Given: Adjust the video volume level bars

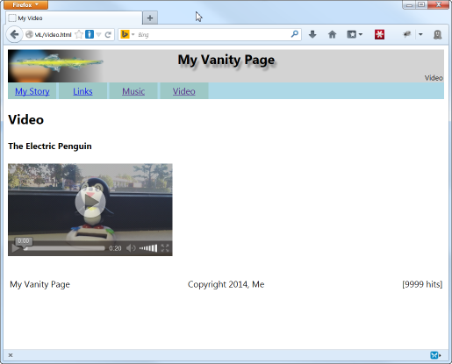Looking at the screenshot, I should (x=148, y=248).
